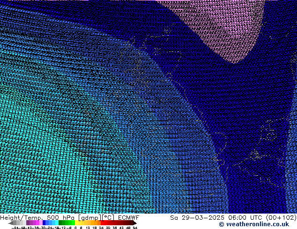This screenshot has width=297, height=229.
Task: Click the '[gdmp]' unit label
Action: 90,218
